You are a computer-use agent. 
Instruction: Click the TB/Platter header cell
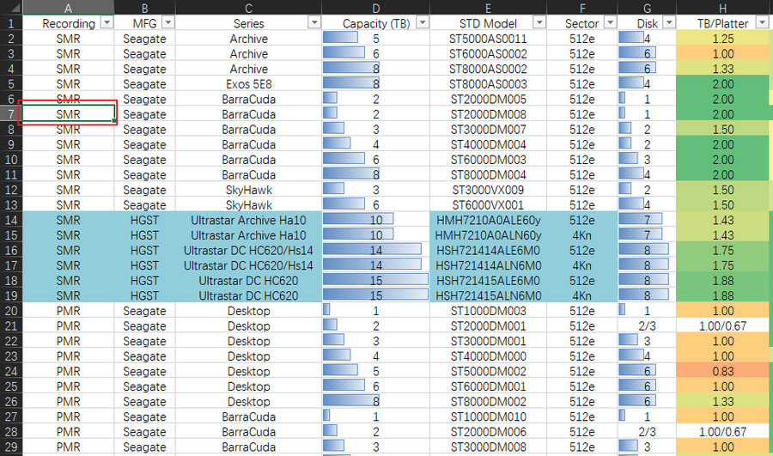[x=722, y=23]
